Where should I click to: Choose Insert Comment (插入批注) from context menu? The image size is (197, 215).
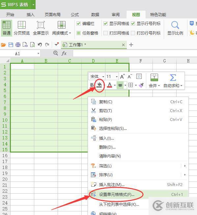point(138,185)
